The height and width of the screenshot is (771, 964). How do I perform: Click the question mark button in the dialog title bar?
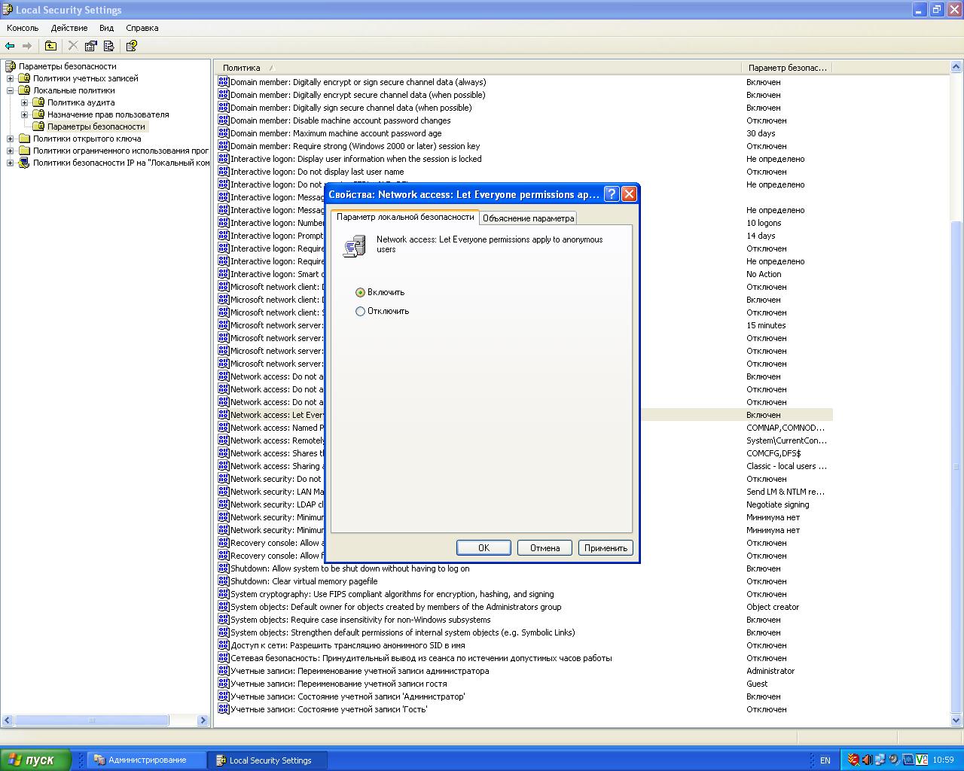point(612,194)
